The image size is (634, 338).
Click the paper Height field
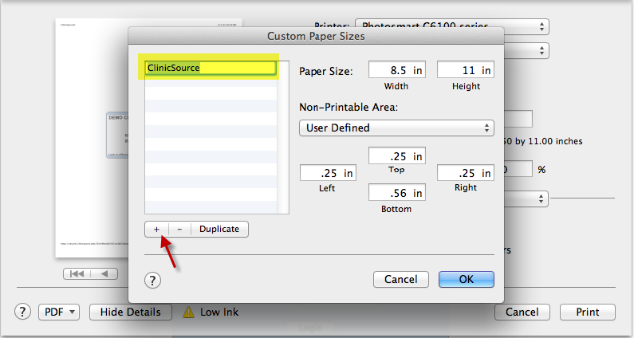click(x=465, y=70)
